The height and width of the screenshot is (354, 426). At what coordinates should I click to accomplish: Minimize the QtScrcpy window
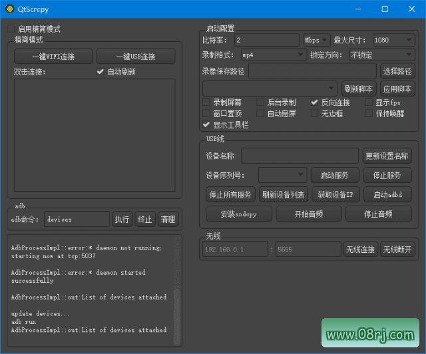[x=358, y=9]
